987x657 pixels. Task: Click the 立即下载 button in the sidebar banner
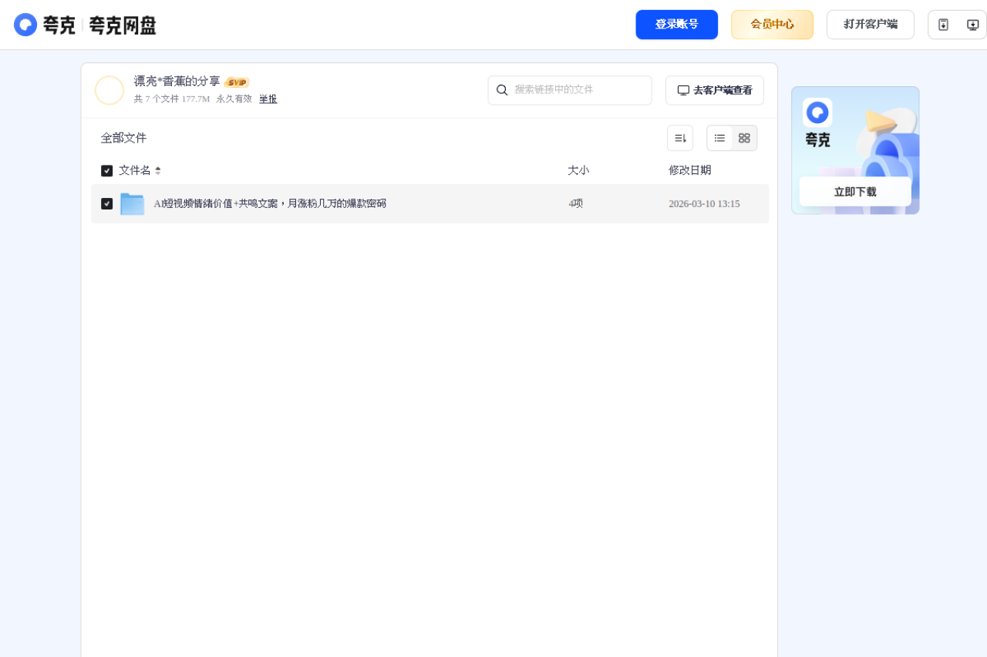pos(854,192)
